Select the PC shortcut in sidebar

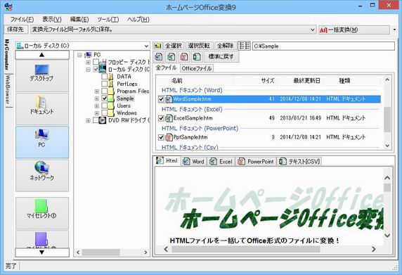pyautogui.click(x=42, y=142)
